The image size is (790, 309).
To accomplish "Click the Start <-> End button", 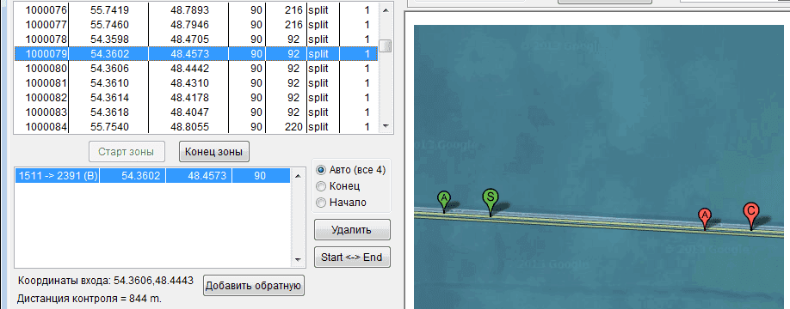I will [x=352, y=257].
